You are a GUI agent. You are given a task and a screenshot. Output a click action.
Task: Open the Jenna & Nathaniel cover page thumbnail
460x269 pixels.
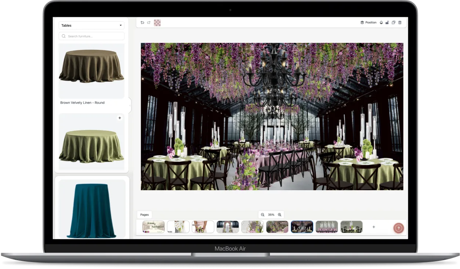click(x=153, y=227)
